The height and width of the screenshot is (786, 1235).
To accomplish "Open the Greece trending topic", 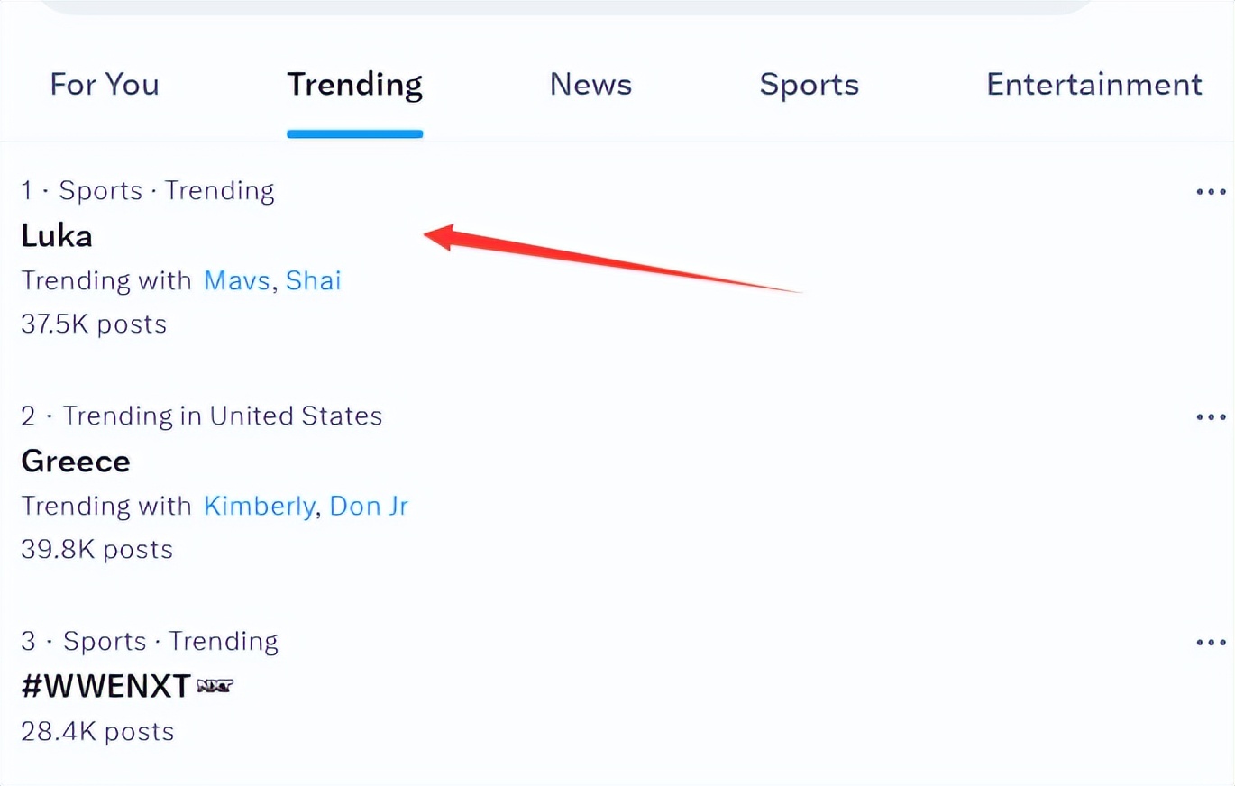I will click(76, 462).
